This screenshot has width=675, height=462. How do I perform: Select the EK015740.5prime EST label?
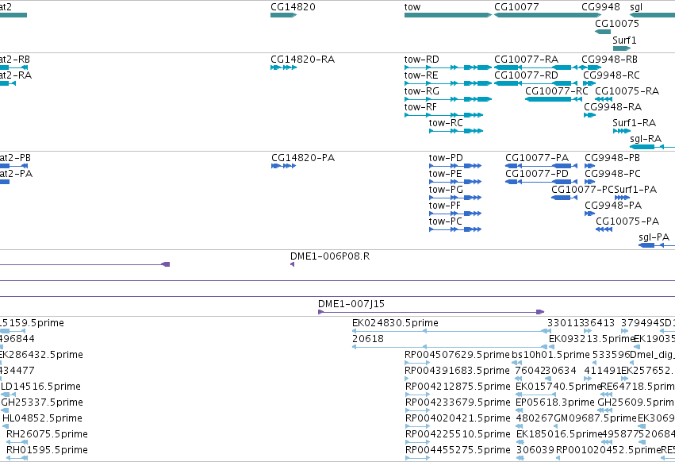(x=558, y=387)
